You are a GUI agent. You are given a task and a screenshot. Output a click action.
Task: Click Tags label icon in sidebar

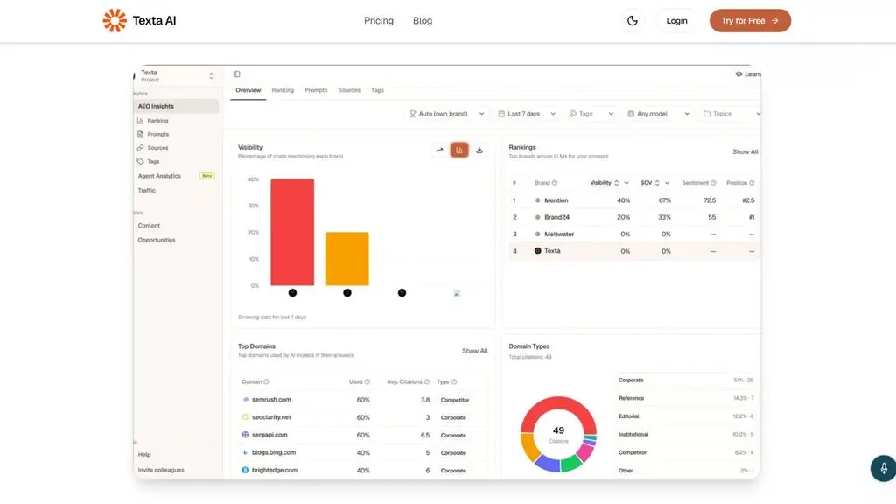pyautogui.click(x=140, y=162)
